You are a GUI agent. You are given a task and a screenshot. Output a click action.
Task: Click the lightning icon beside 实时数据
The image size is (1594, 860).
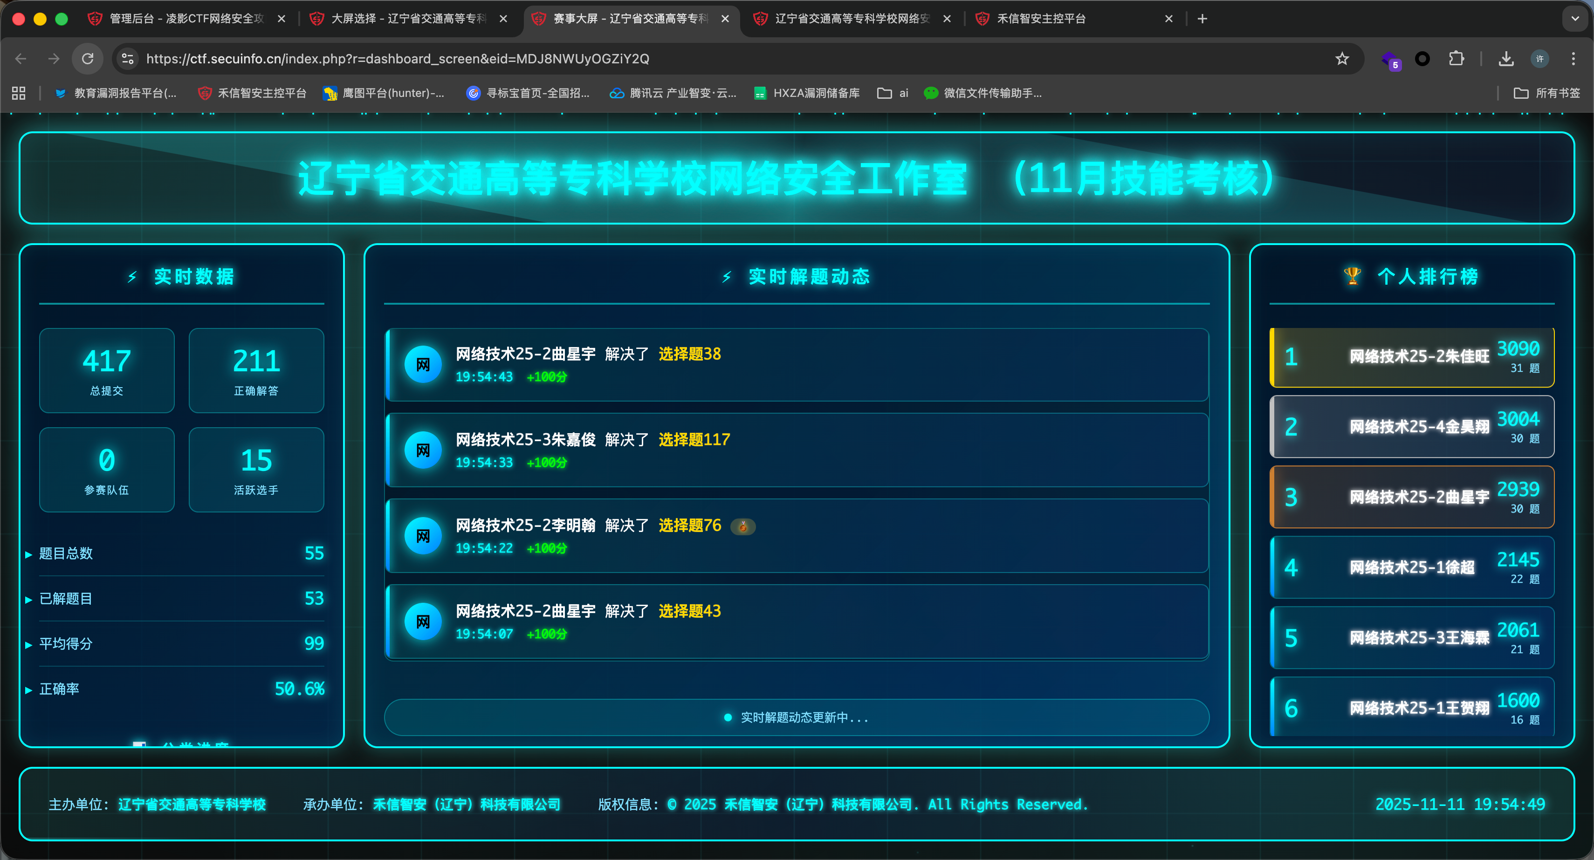(x=131, y=277)
